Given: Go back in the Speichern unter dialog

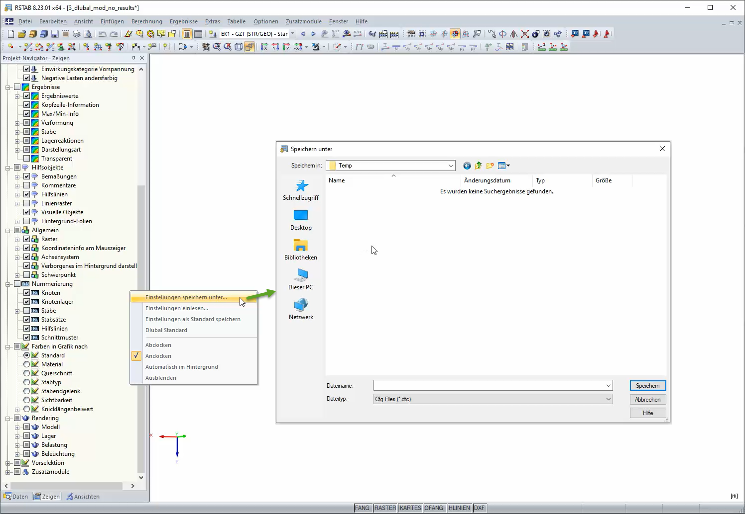Looking at the screenshot, I should [x=467, y=166].
